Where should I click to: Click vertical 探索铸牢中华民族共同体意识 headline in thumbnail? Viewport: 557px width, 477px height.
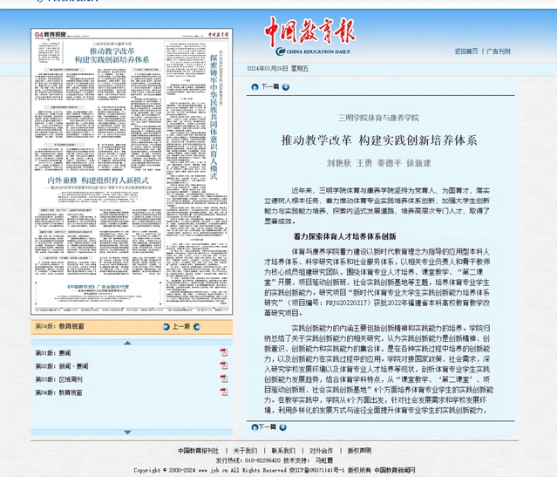pyautogui.click(x=214, y=117)
